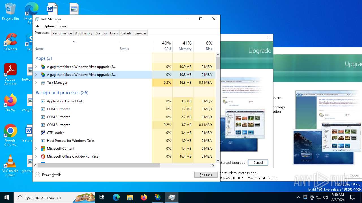Expand Microsoft Office Click-to-Run group

click(36, 156)
